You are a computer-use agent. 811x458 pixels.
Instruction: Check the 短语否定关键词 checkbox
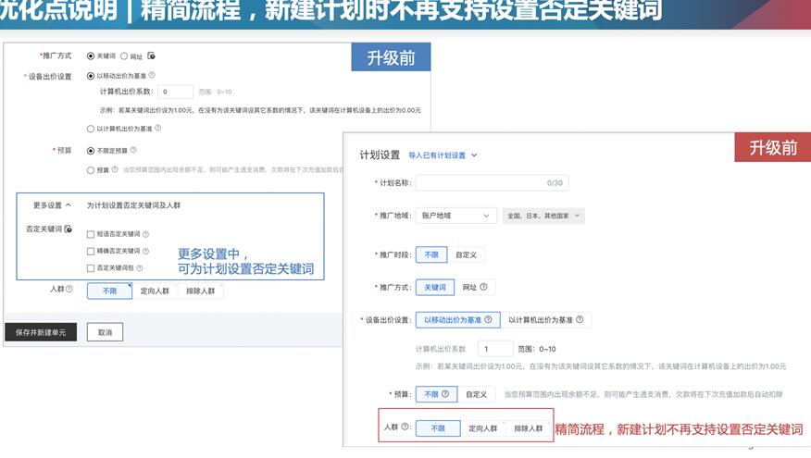[x=90, y=234]
